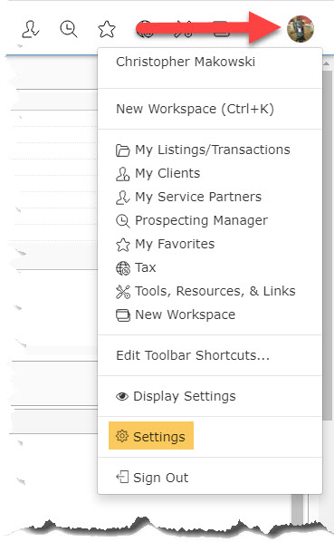334x542 pixels.
Task: Click the eye icon for Display Settings
Action: tap(122, 396)
